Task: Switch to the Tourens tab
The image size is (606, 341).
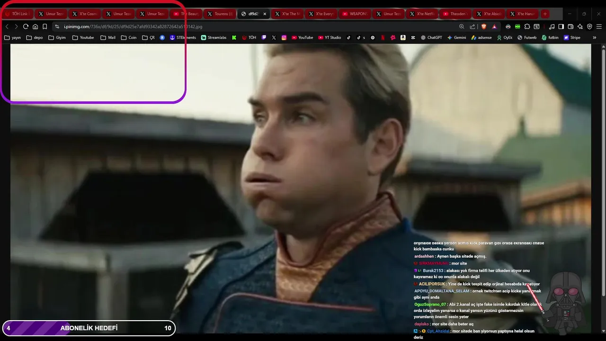Action: [220, 14]
